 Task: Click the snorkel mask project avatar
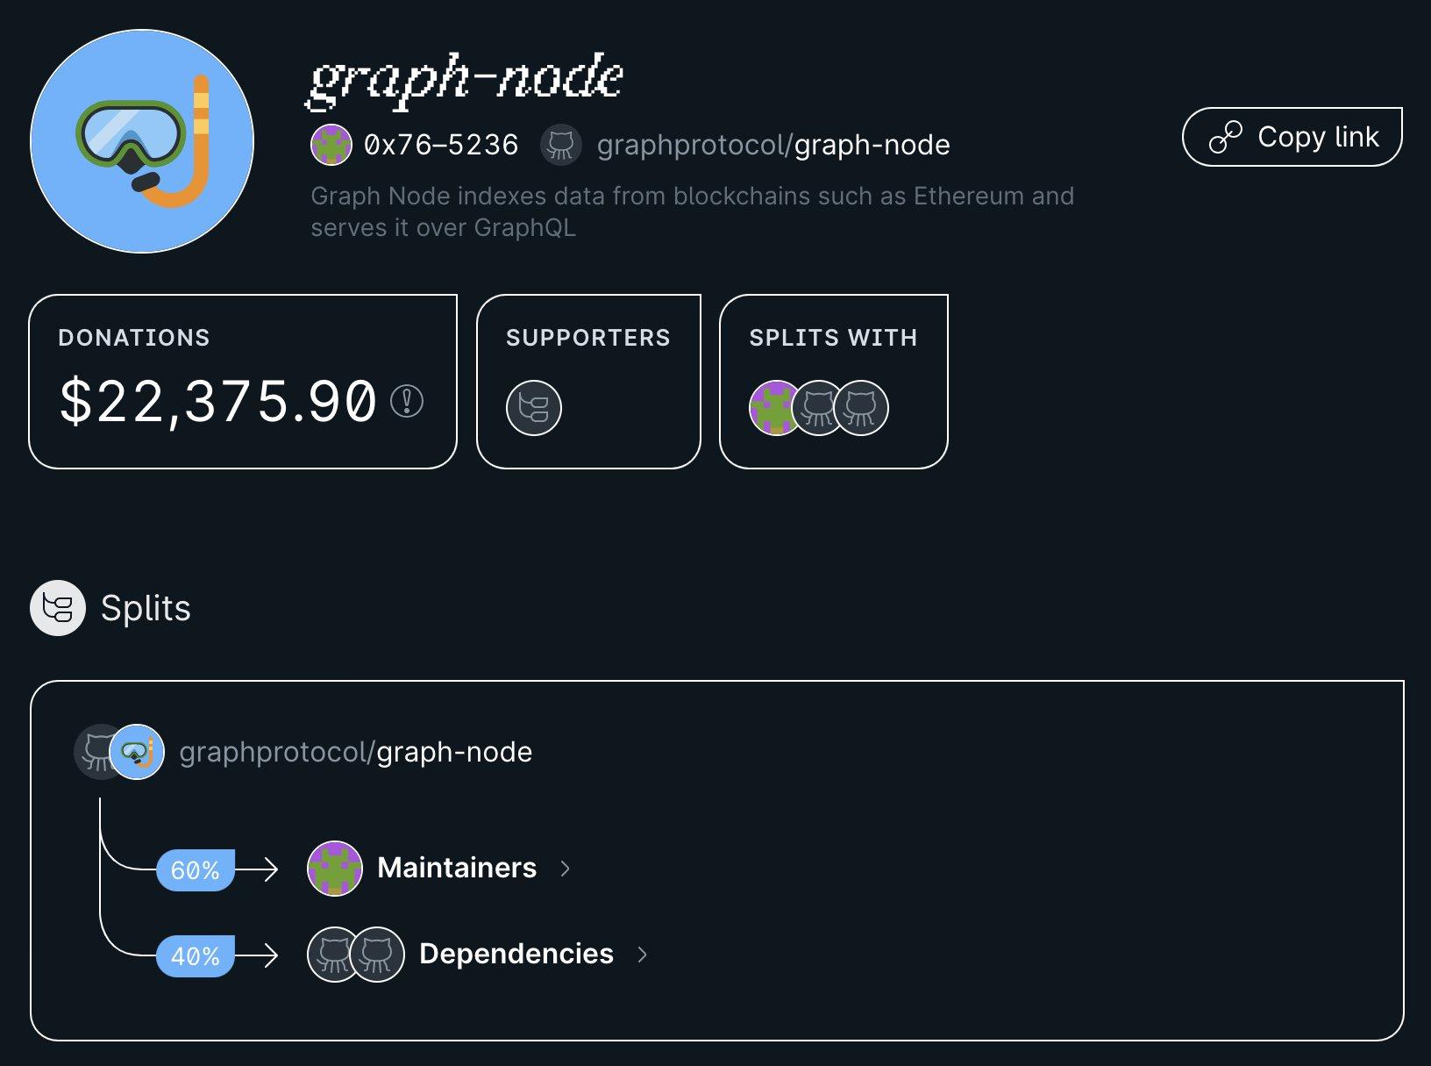140,140
